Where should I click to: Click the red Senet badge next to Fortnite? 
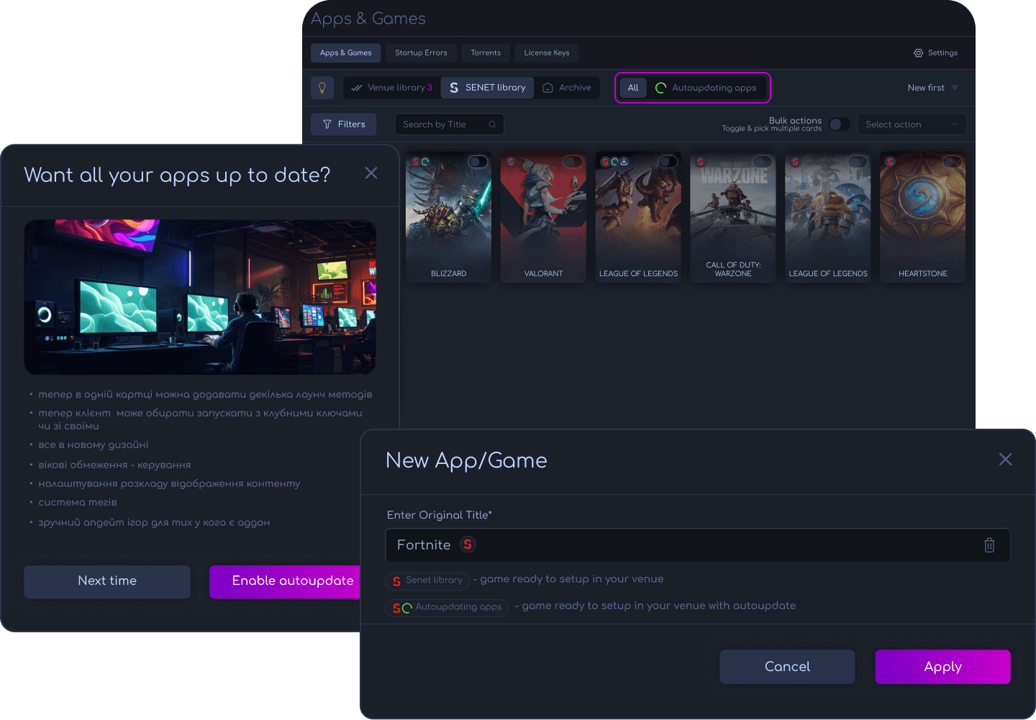pyautogui.click(x=468, y=544)
